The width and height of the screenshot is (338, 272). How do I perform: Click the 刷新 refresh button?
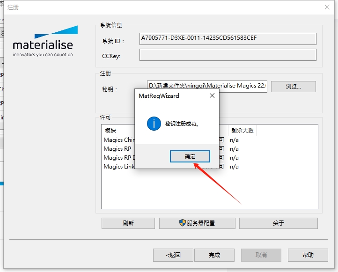point(128,223)
